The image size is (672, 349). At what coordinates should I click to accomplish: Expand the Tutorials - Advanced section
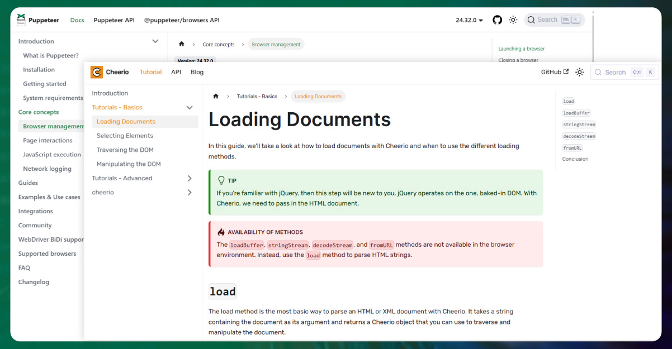coord(190,178)
